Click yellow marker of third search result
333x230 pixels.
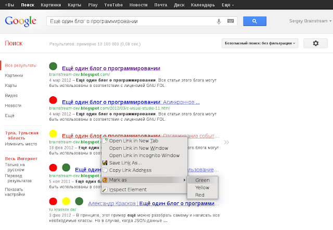[53, 134]
